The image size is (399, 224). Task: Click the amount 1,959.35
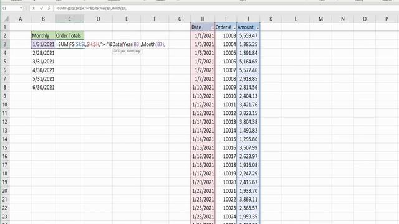(x=248, y=217)
